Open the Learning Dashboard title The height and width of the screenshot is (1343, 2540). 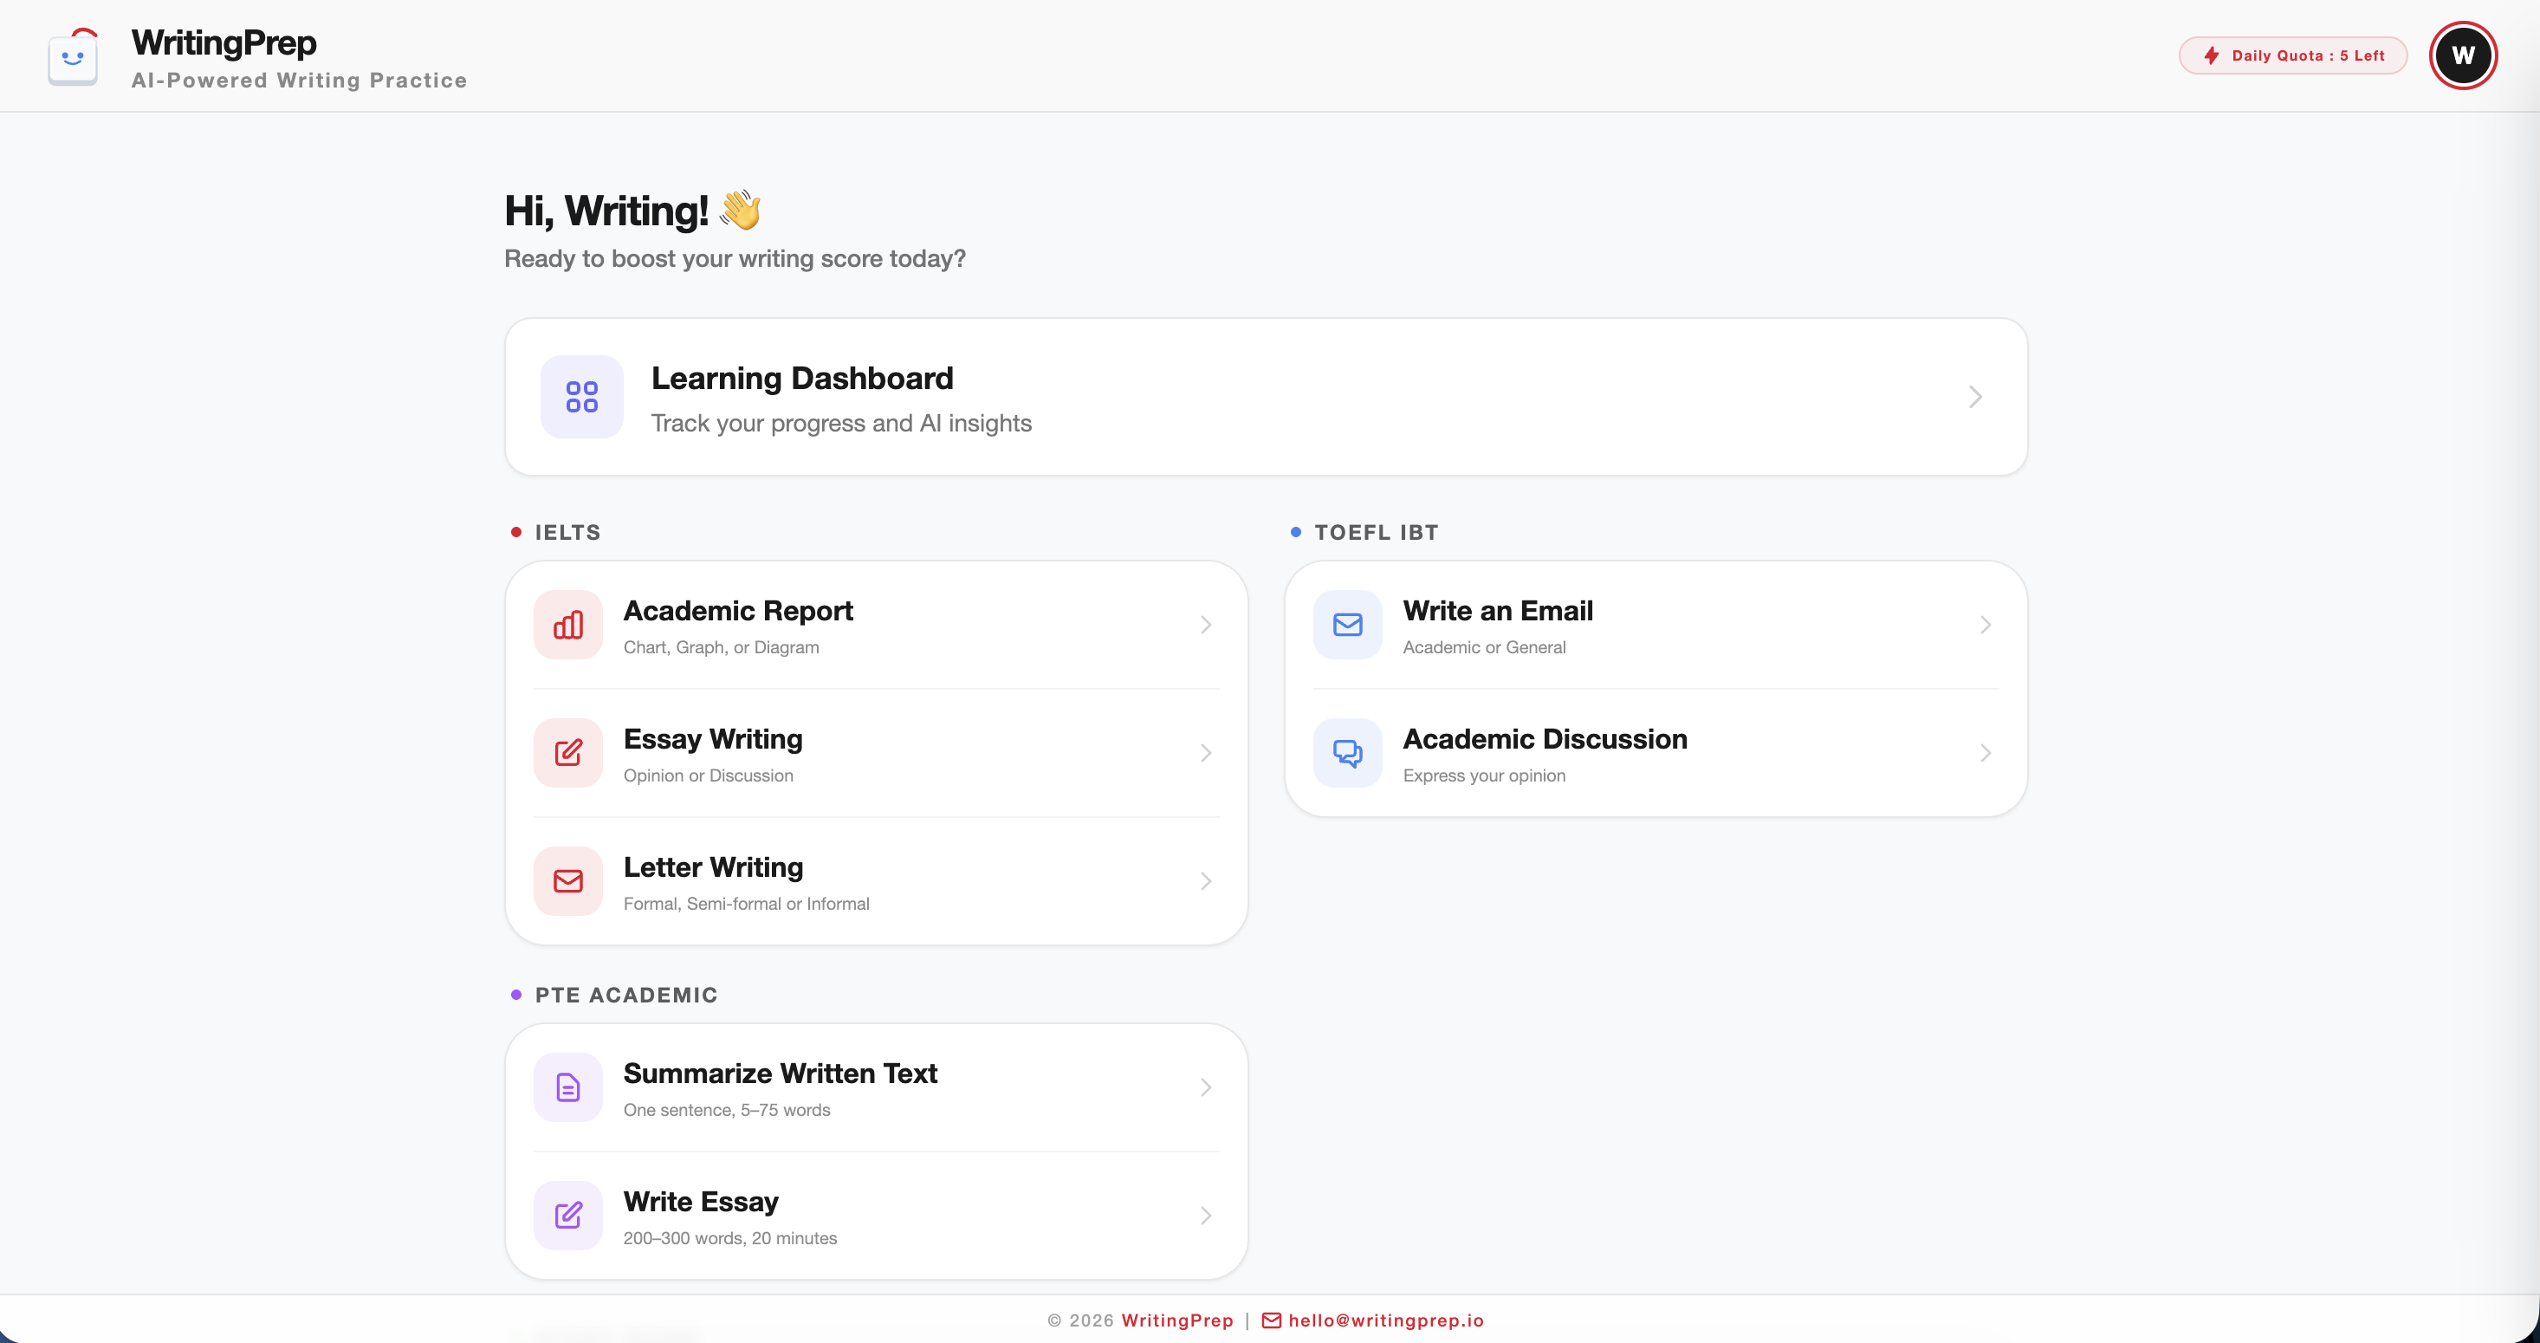pyautogui.click(x=802, y=379)
